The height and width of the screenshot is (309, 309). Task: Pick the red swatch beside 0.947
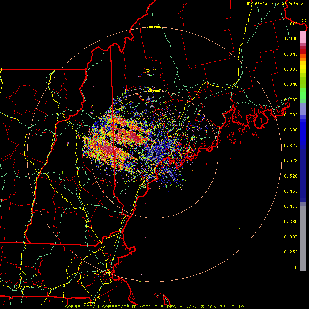coord(303,51)
